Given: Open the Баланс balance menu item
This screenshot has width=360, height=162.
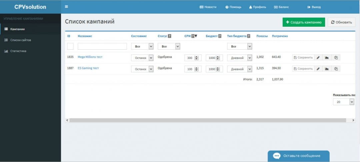Looking at the screenshot, I should click(x=281, y=7).
